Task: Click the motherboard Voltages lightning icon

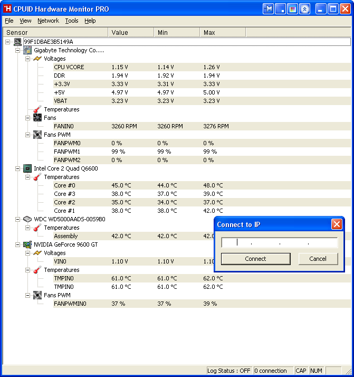Action: click(x=37, y=59)
